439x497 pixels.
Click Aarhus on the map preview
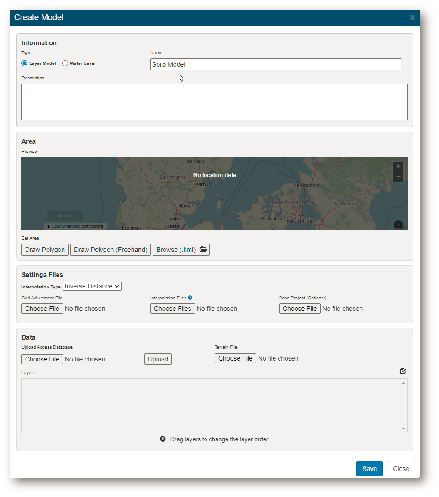(x=203, y=184)
